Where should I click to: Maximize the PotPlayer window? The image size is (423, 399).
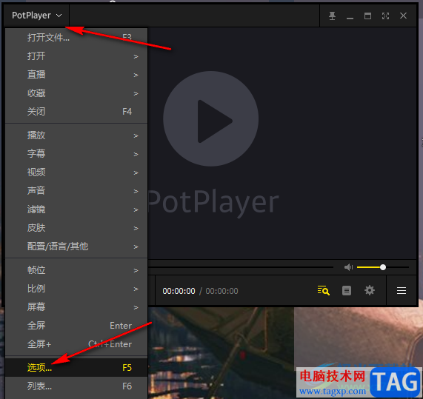(367, 16)
